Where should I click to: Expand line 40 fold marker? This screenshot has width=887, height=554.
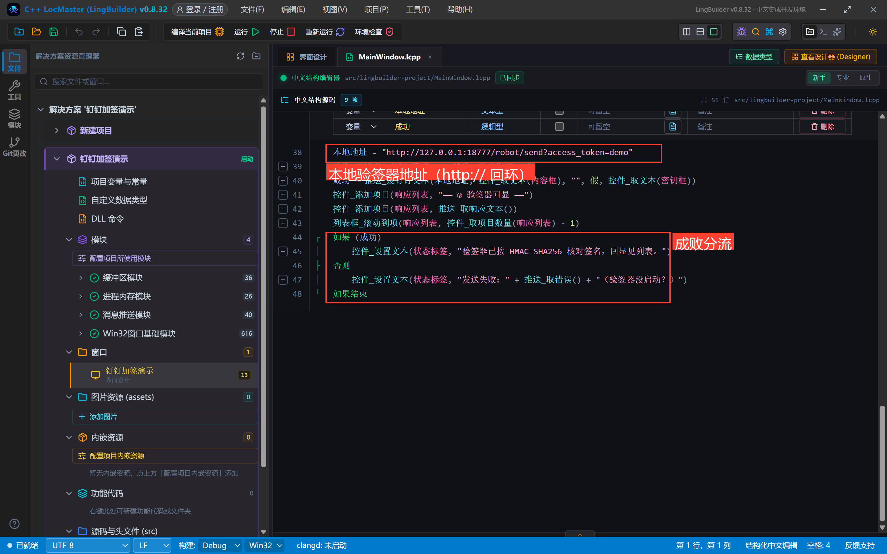[x=282, y=181]
